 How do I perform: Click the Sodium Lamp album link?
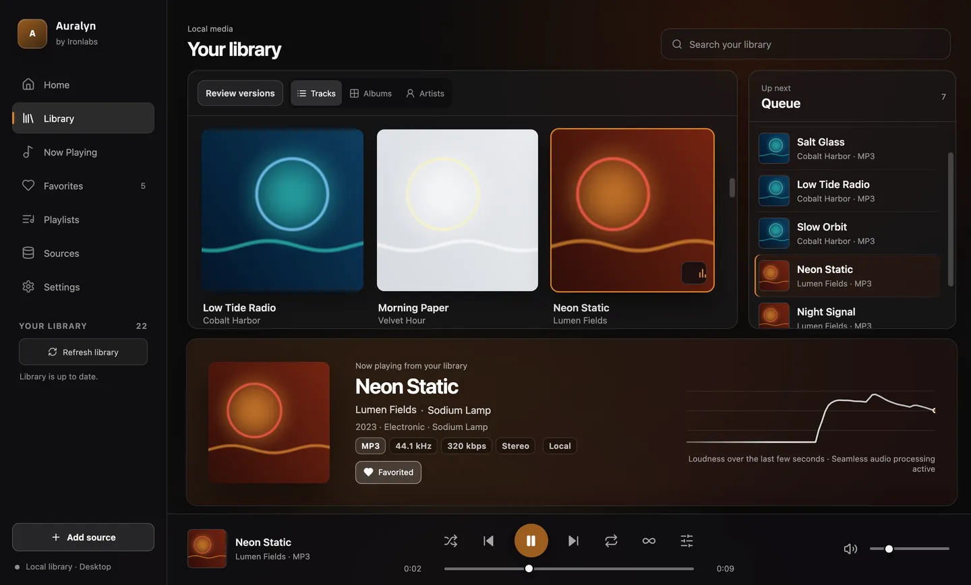click(x=459, y=410)
